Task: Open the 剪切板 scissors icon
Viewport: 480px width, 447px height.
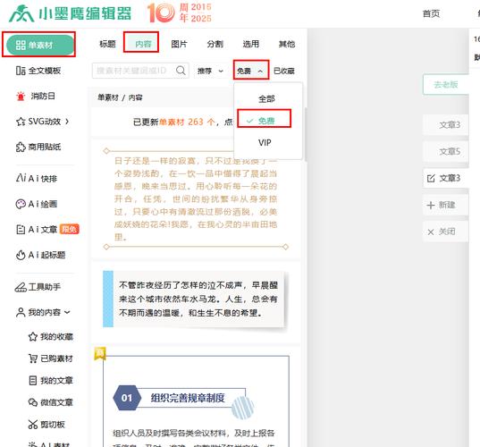Action: click(x=33, y=425)
